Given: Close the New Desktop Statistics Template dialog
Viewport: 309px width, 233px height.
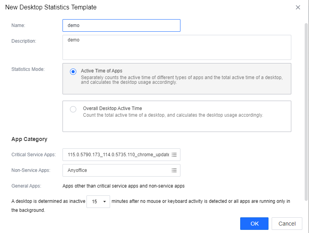Looking at the screenshot, I should pos(298,7).
